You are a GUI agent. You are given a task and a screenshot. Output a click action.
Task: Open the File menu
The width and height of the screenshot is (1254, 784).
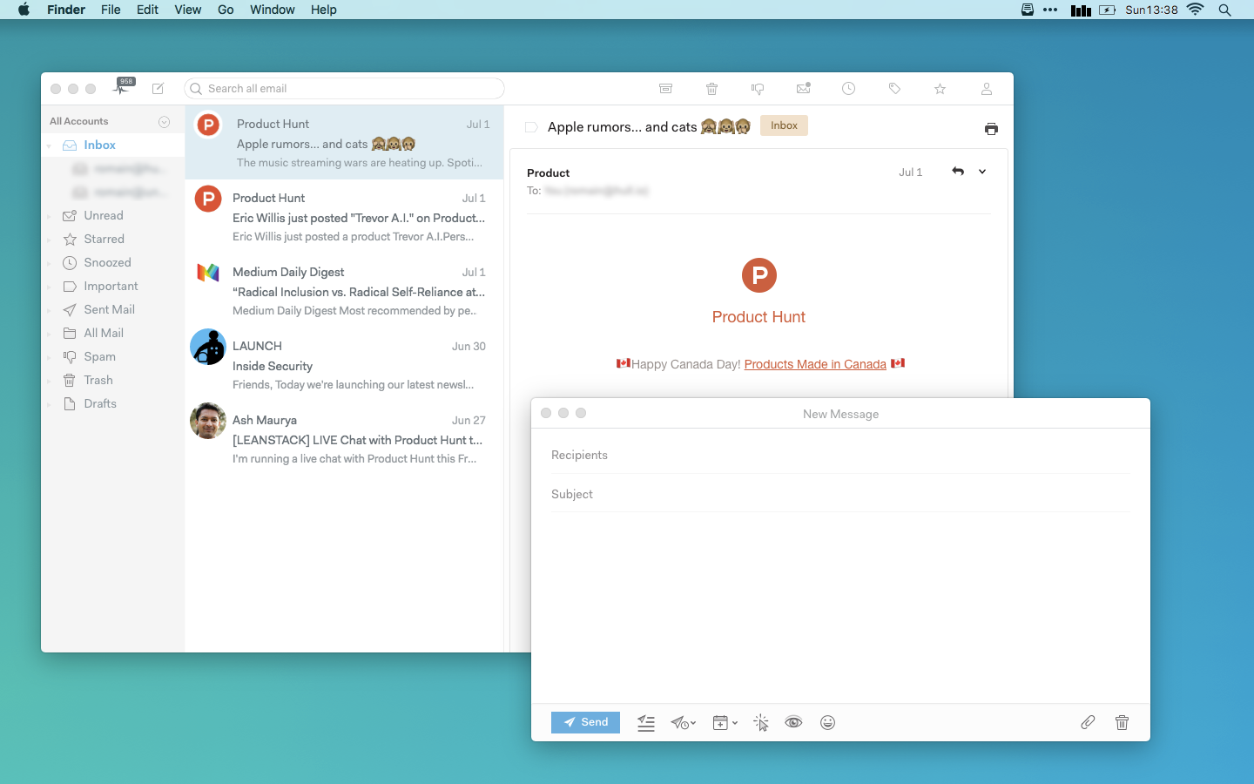pyautogui.click(x=111, y=10)
